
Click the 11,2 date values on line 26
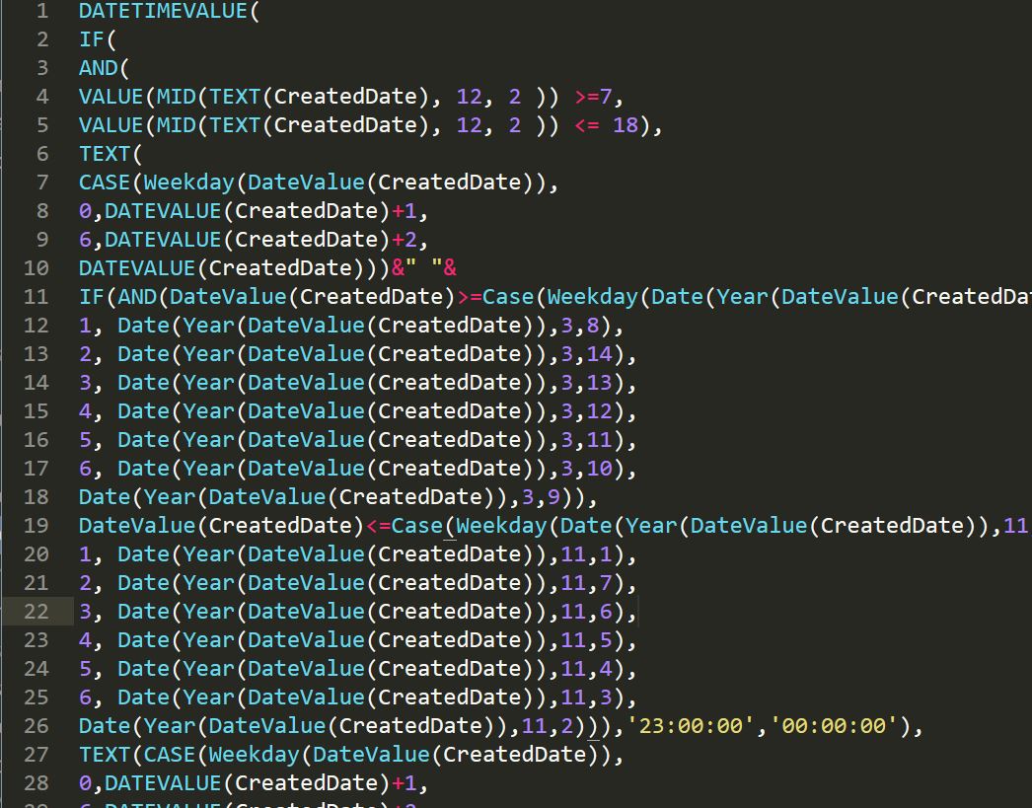point(548,726)
